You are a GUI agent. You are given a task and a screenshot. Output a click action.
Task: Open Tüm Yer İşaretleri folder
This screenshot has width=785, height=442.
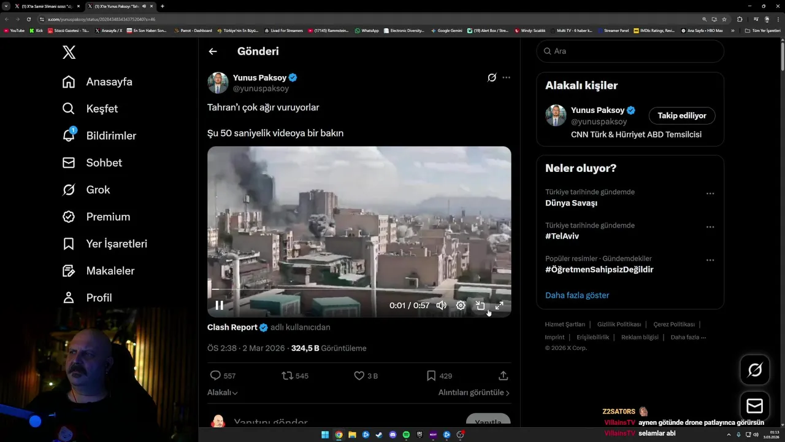tap(763, 30)
